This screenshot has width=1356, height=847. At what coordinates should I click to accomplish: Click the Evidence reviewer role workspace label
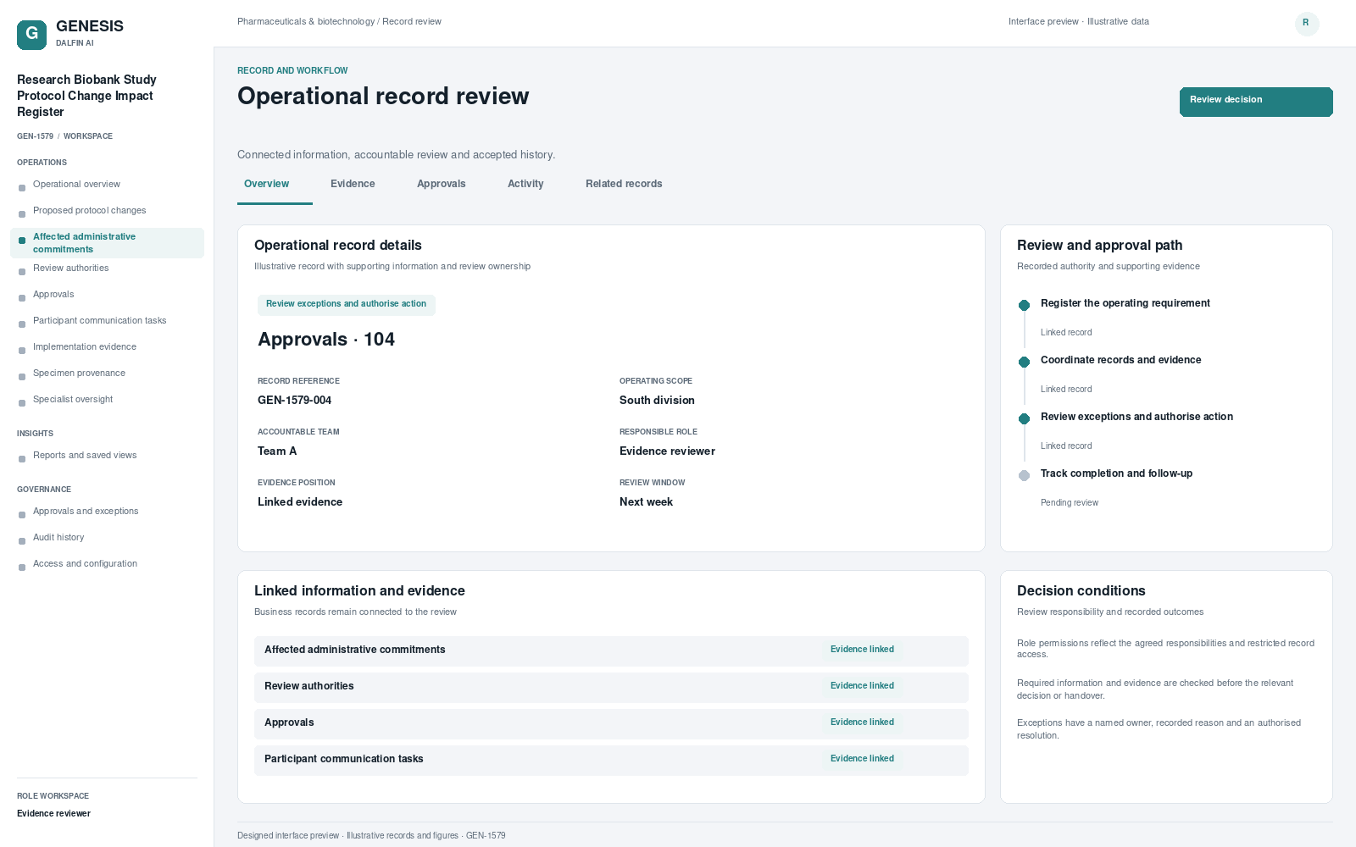tap(53, 814)
